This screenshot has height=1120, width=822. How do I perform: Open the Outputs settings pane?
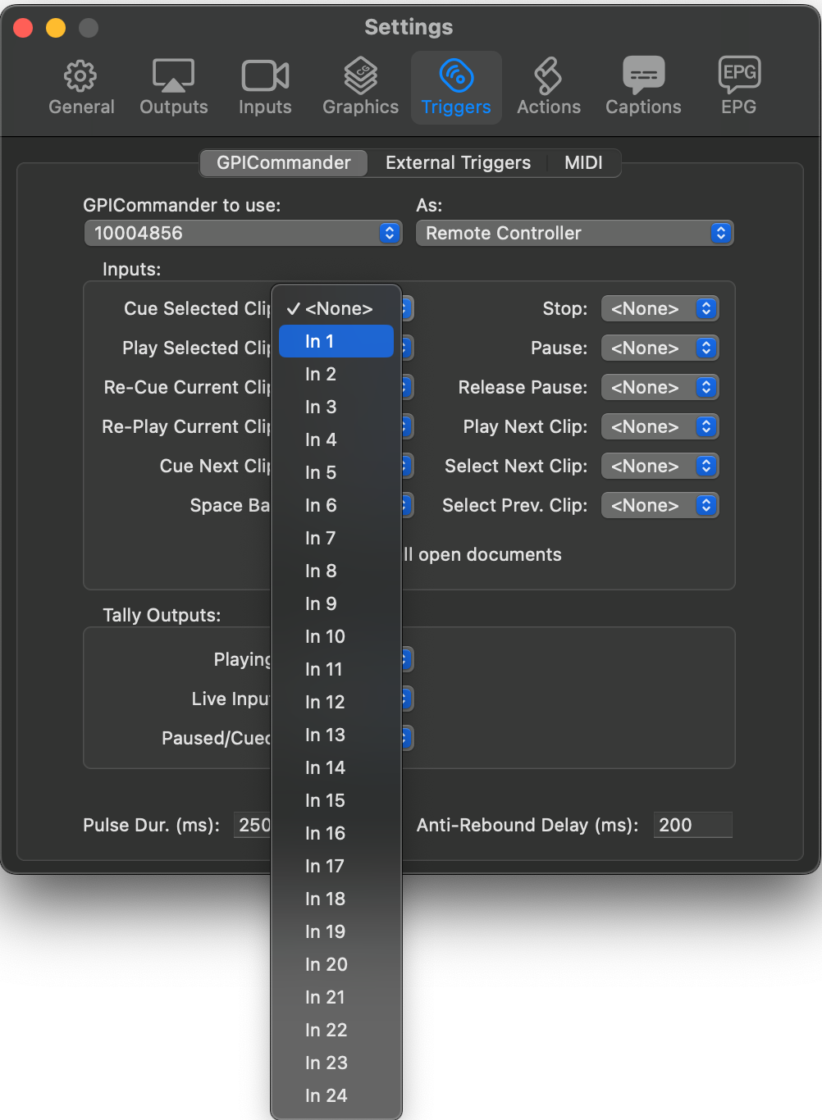[x=174, y=88]
